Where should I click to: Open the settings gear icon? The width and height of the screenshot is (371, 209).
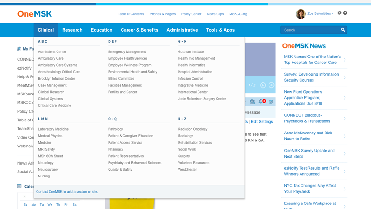click(x=339, y=13)
